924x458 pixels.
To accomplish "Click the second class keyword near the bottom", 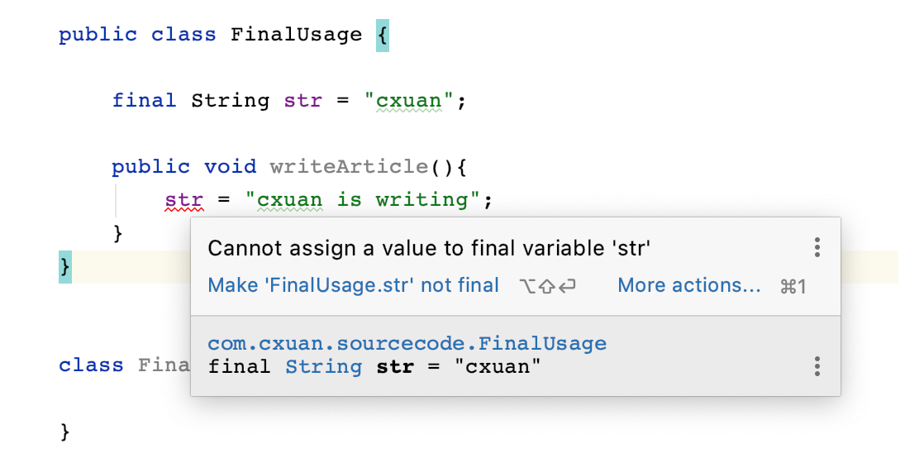I will point(92,365).
